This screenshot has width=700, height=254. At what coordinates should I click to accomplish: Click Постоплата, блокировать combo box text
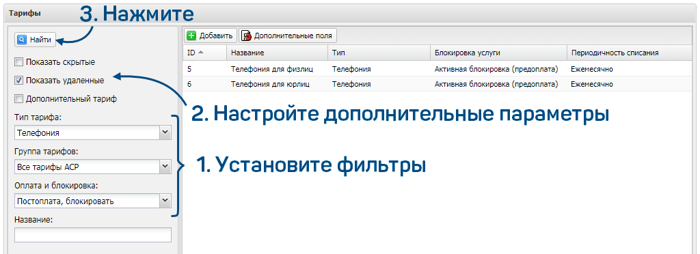point(65,201)
